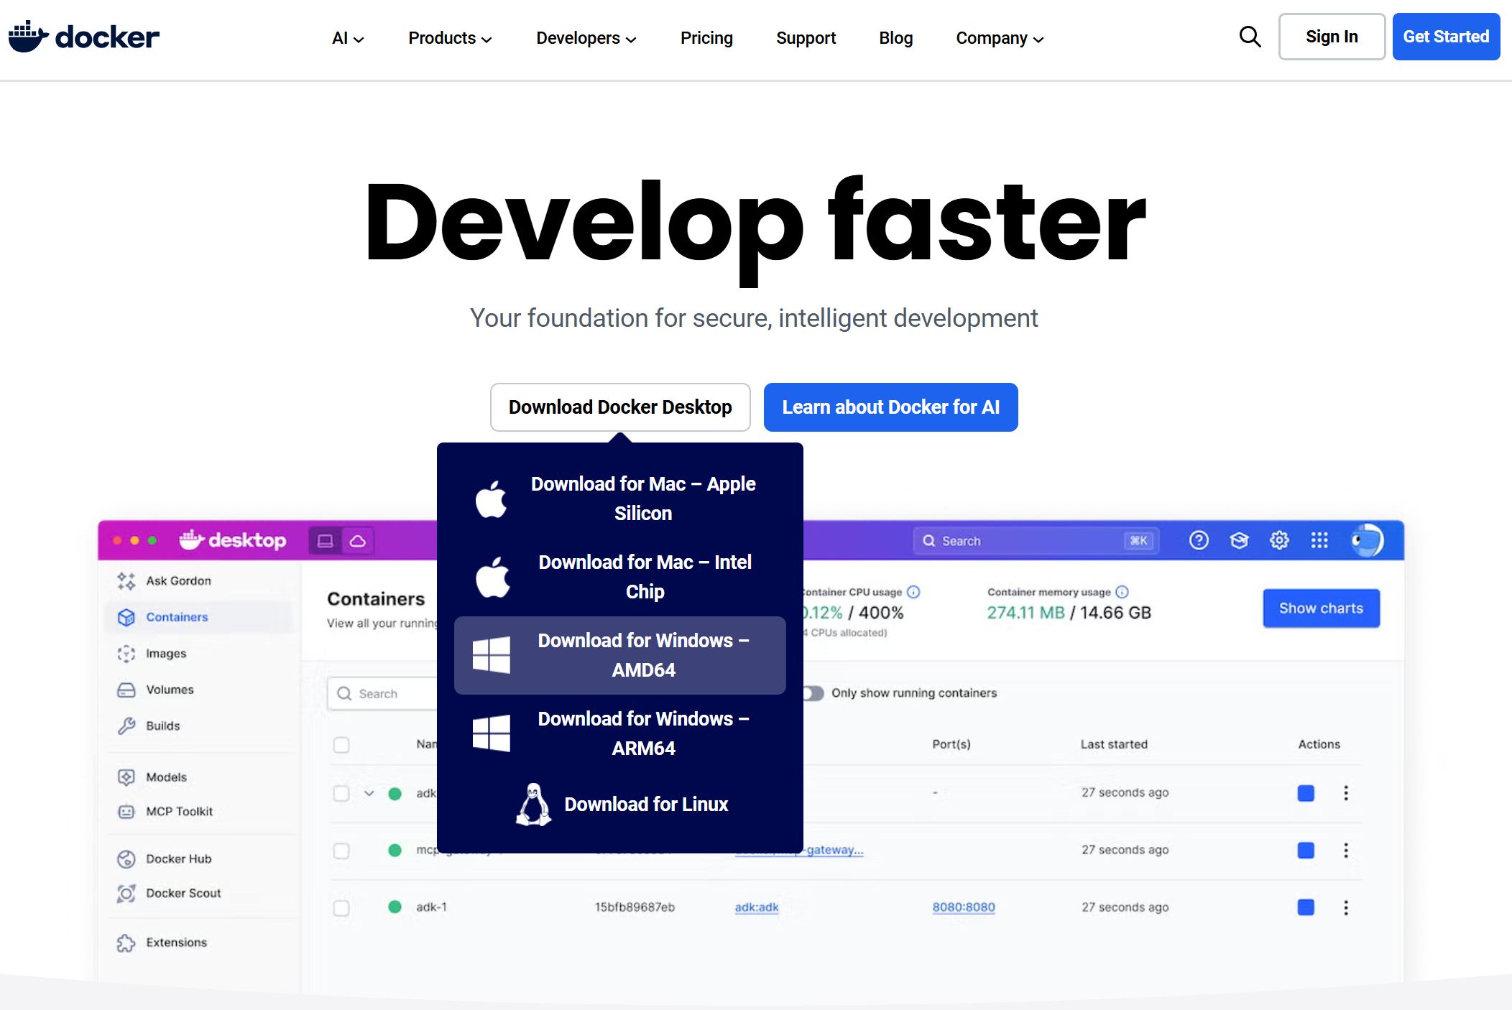Screen dimensions: 1512x1010
Task: Open the site search magnifier icon
Action: point(1250,37)
